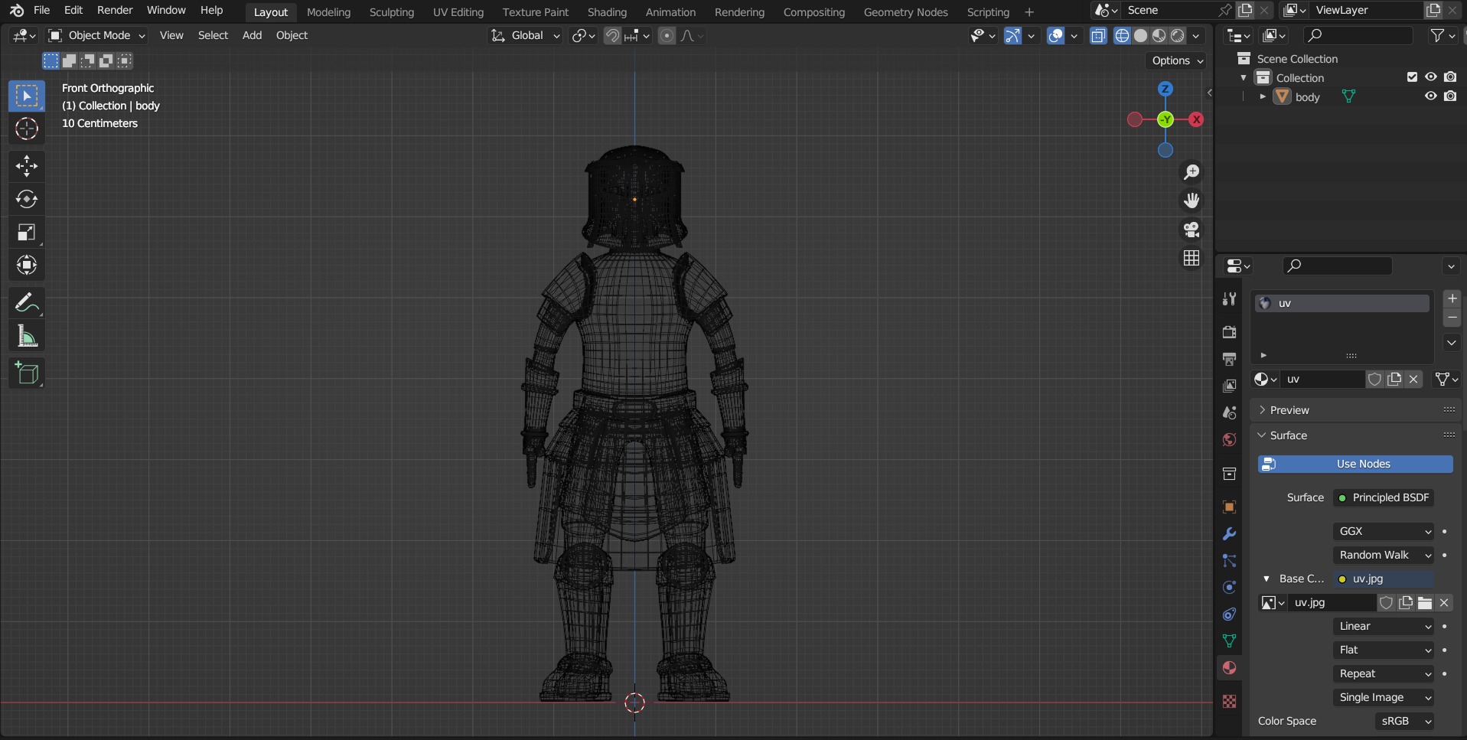Open GGX distribution dropdown
The width and height of the screenshot is (1467, 740).
(x=1384, y=531)
